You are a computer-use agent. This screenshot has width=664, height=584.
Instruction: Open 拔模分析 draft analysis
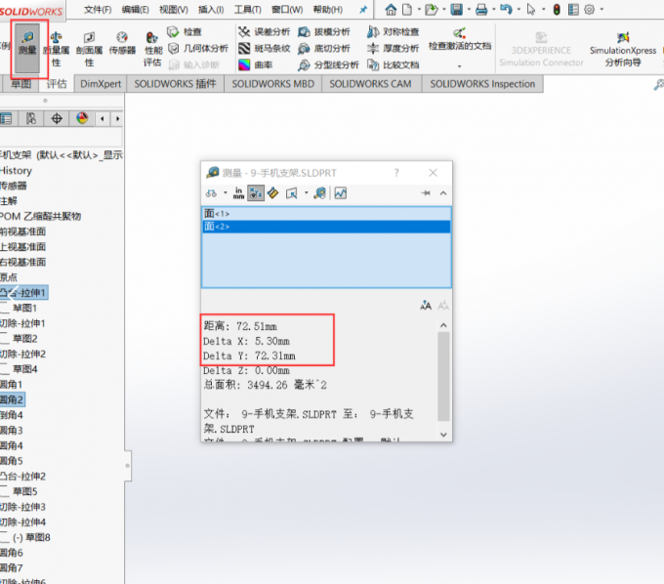pyautogui.click(x=324, y=32)
